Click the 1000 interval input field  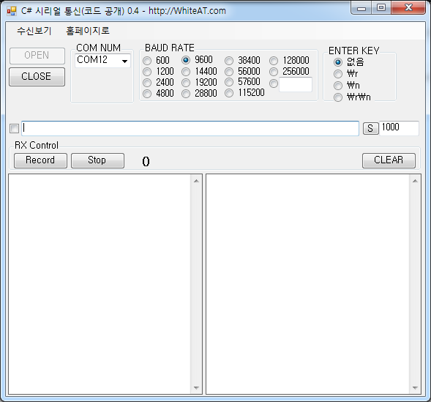point(399,128)
